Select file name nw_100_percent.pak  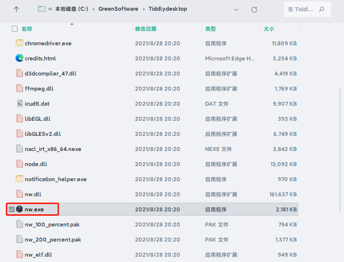coord(52,225)
